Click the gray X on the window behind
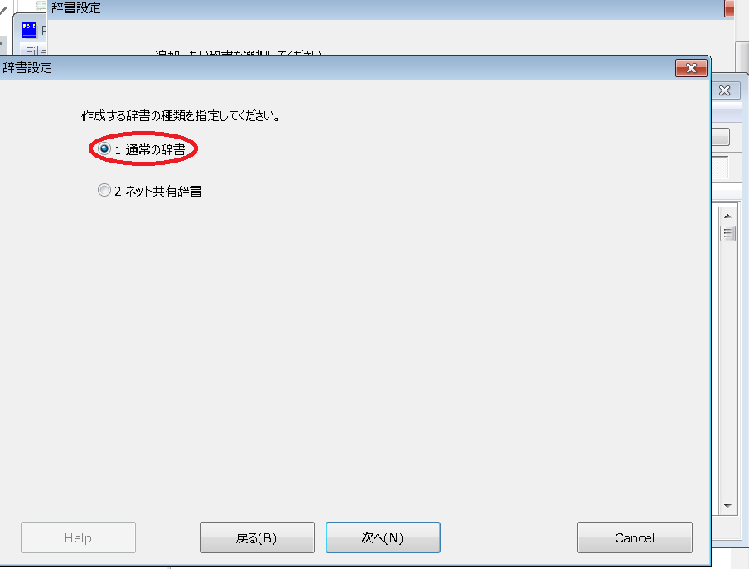This screenshot has width=749, height=569. point(725,90)
